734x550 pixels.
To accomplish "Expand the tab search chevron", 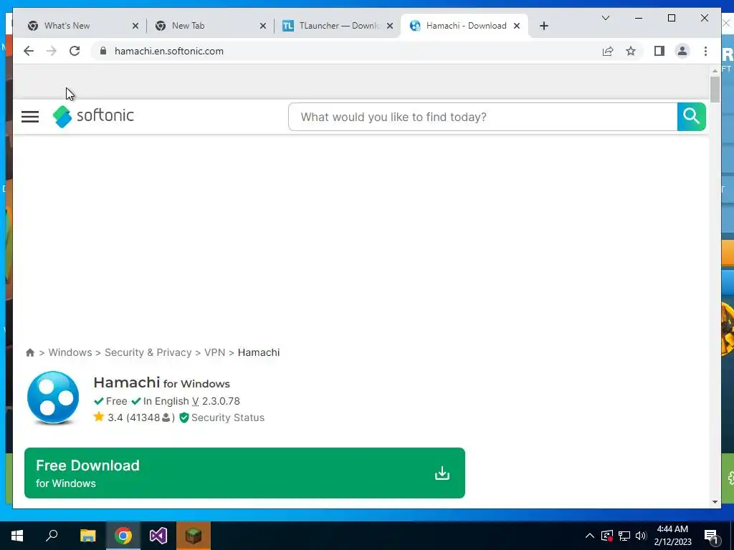I will coord(605,18).
